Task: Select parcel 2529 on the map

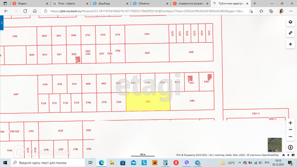Action: click(61, 131)
